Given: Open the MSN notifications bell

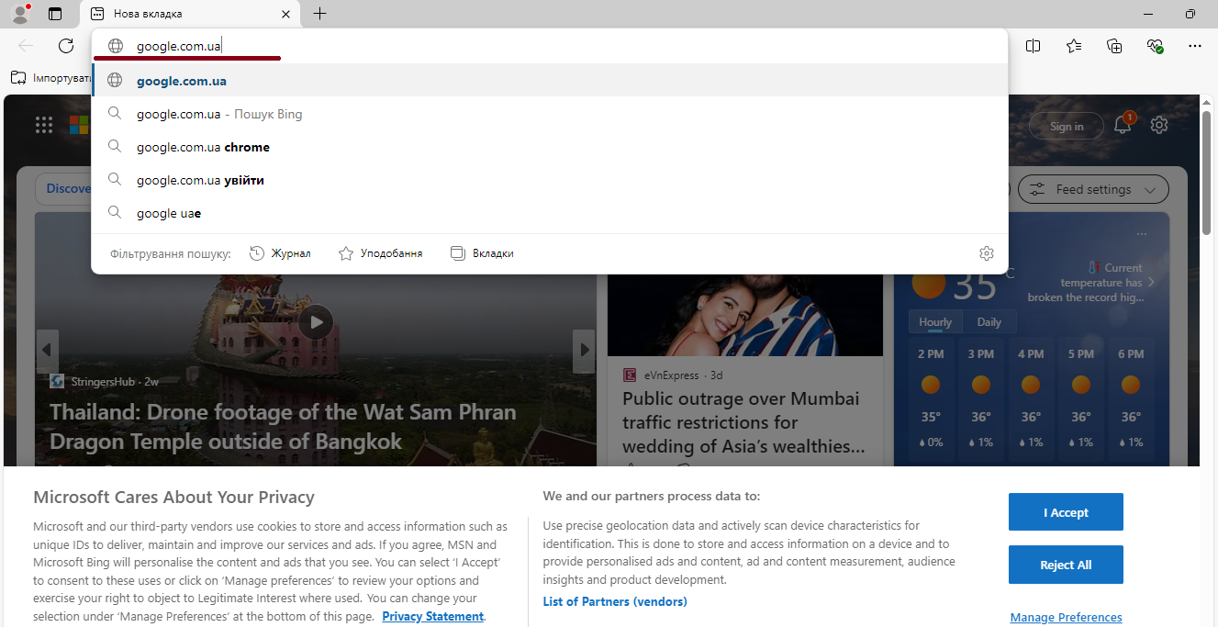Looking at the screenshot, I should point(1123,126).
